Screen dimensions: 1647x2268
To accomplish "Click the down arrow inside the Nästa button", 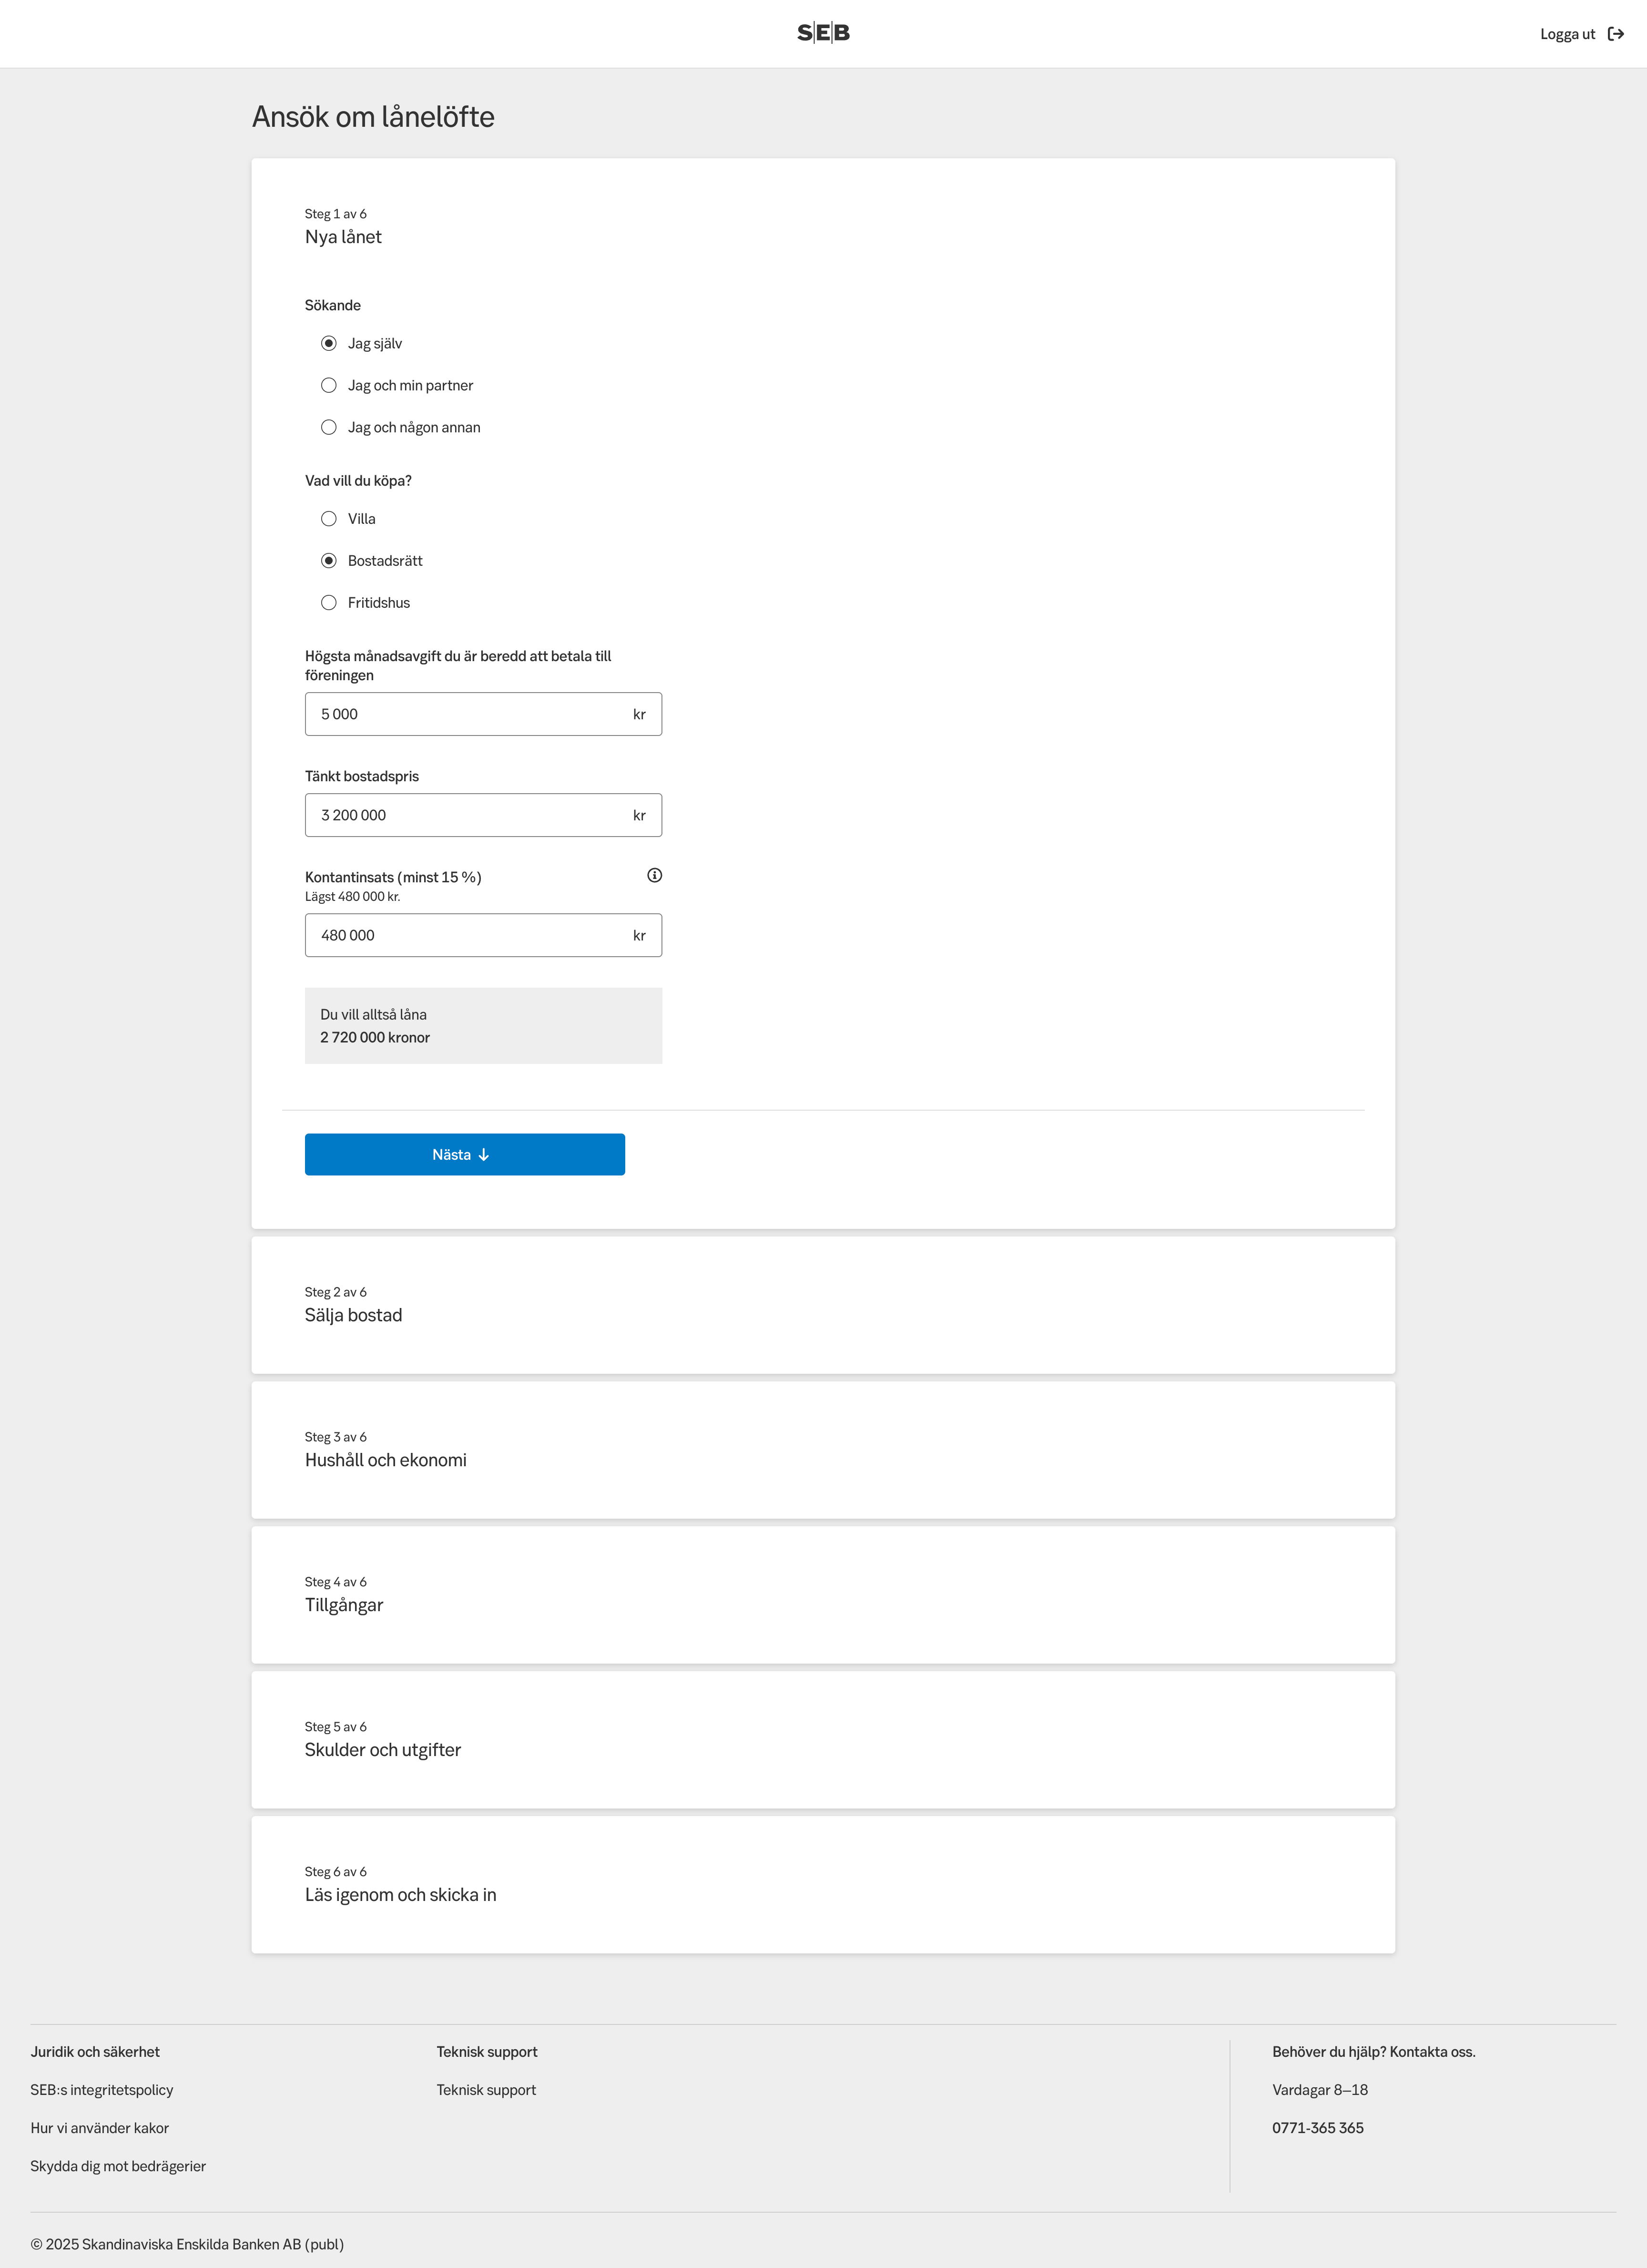I will (x=485, y=1154).
